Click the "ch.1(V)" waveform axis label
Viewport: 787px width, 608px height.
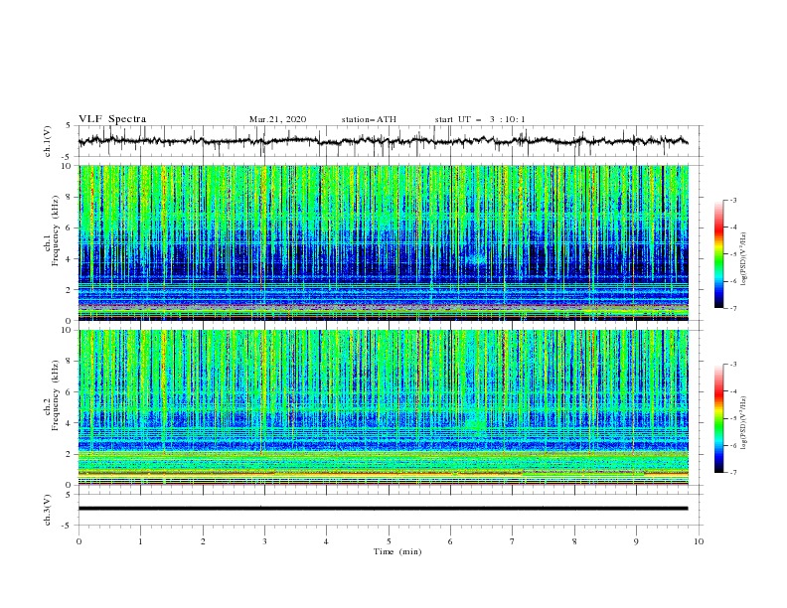[x=48, y=141]
